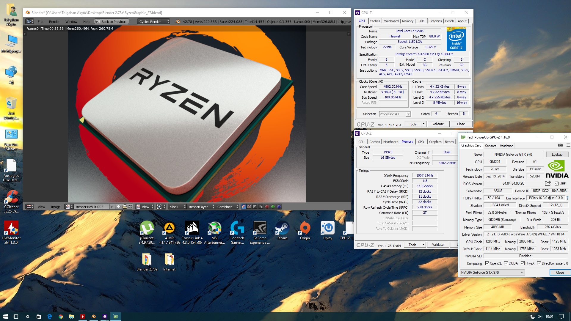Image resolution: width=571 pixels, height=321 pixels.
Task: Click the Lookup button in GPU-Z
Action: pos(557,155)
